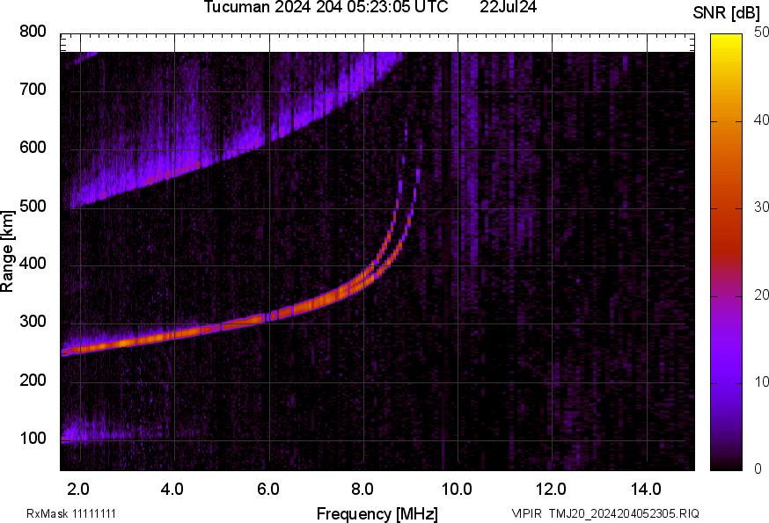This screenshot has height=523, width=769.
Task: Click the colorbar tick label "10"
Action: click(761, 382)
